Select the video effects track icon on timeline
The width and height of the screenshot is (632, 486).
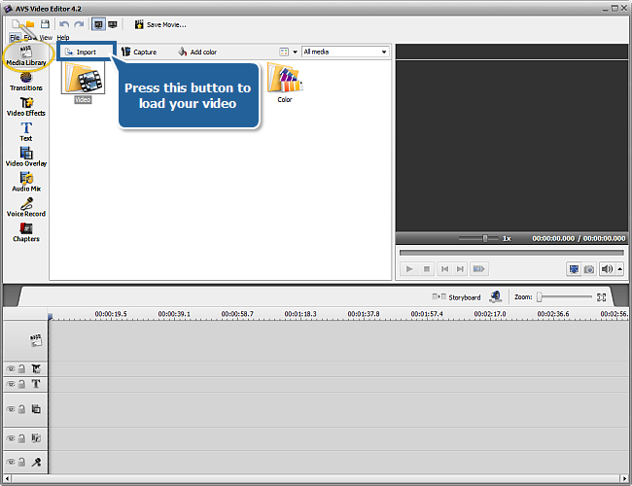36,368
